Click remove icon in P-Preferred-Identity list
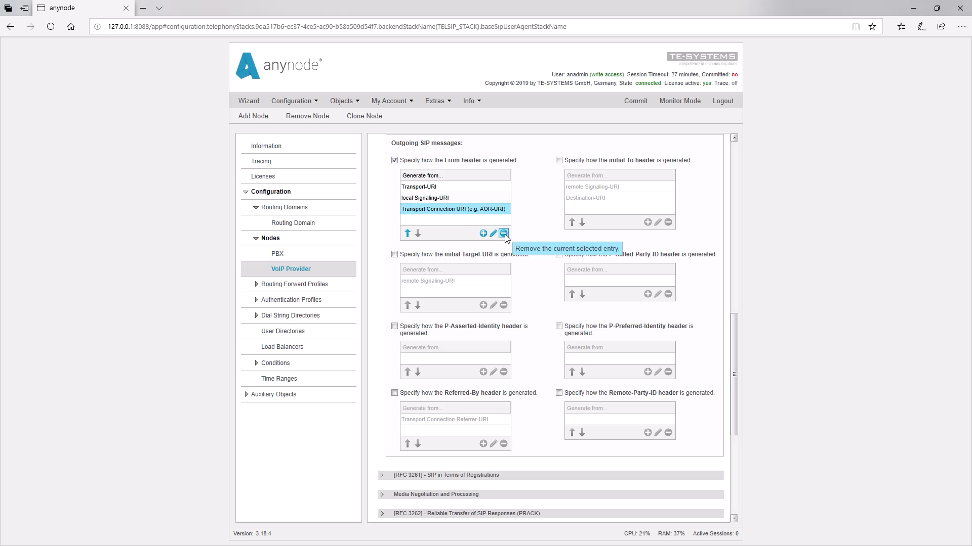Viewport: 972px width, 546px height. click(668, 372)
